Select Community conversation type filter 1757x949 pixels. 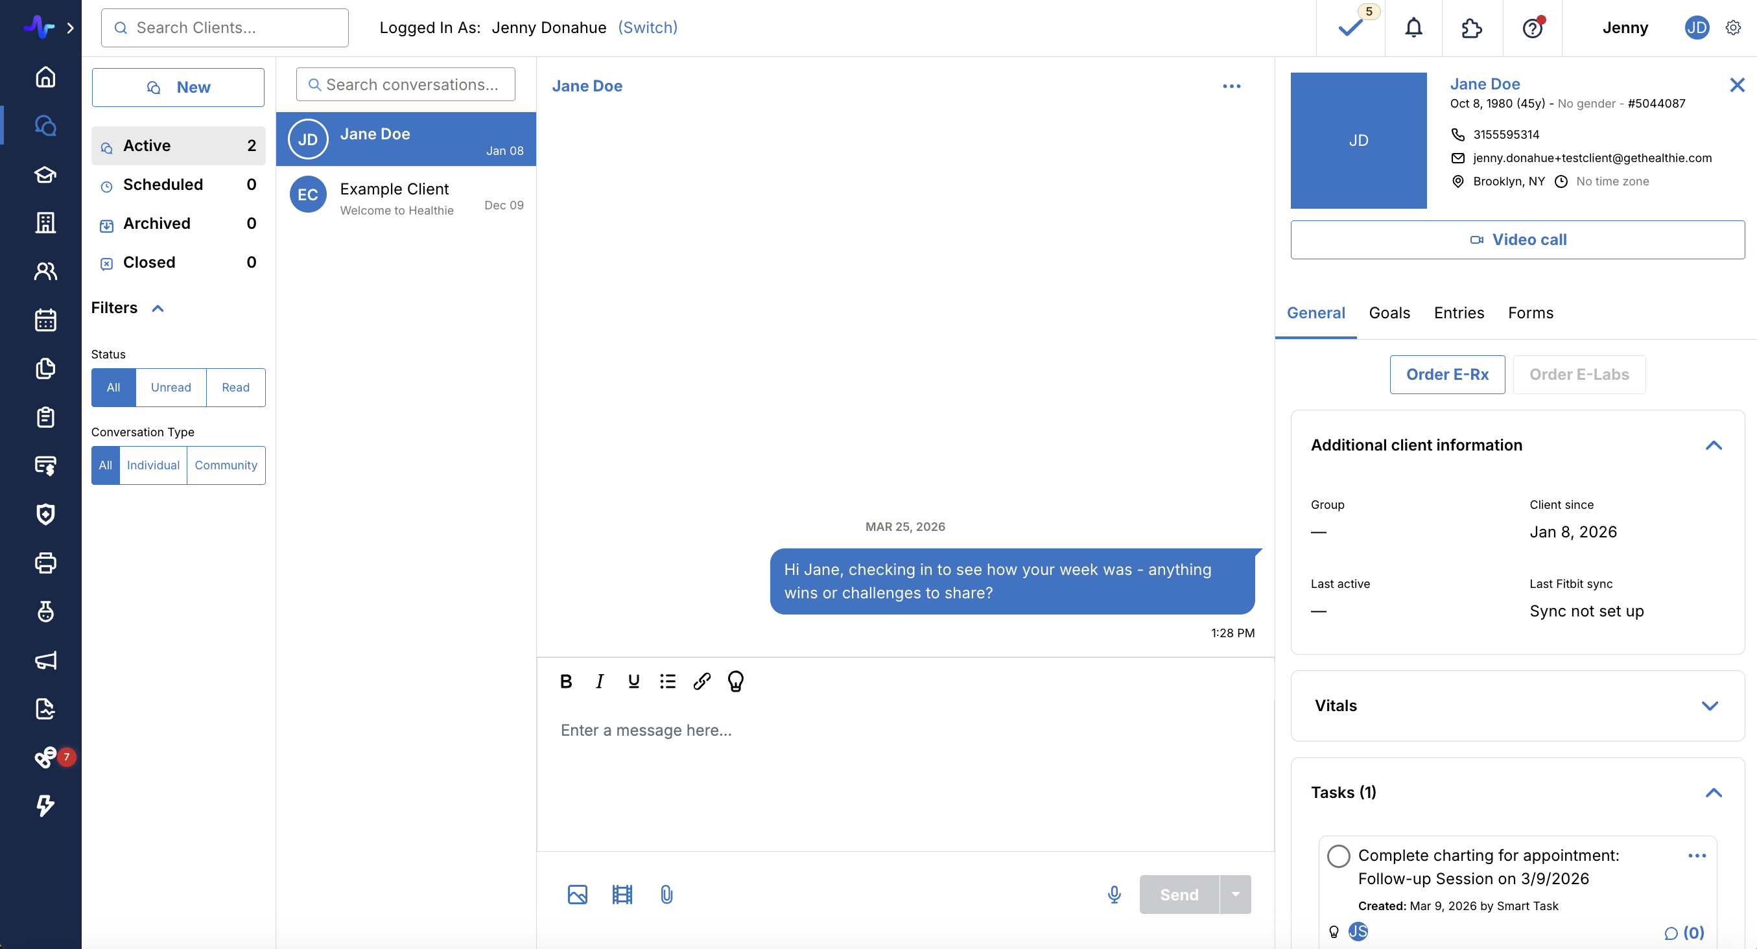(x=226, y=465)
